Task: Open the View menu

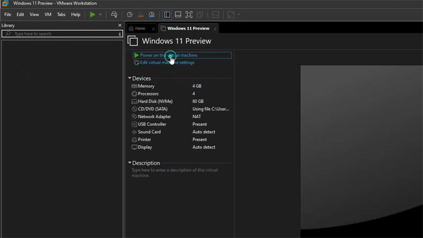Action: 34,15
